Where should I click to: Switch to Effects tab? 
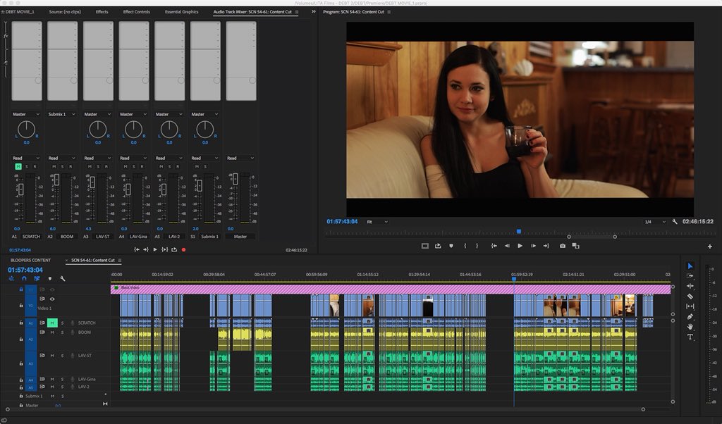point(102,12)
